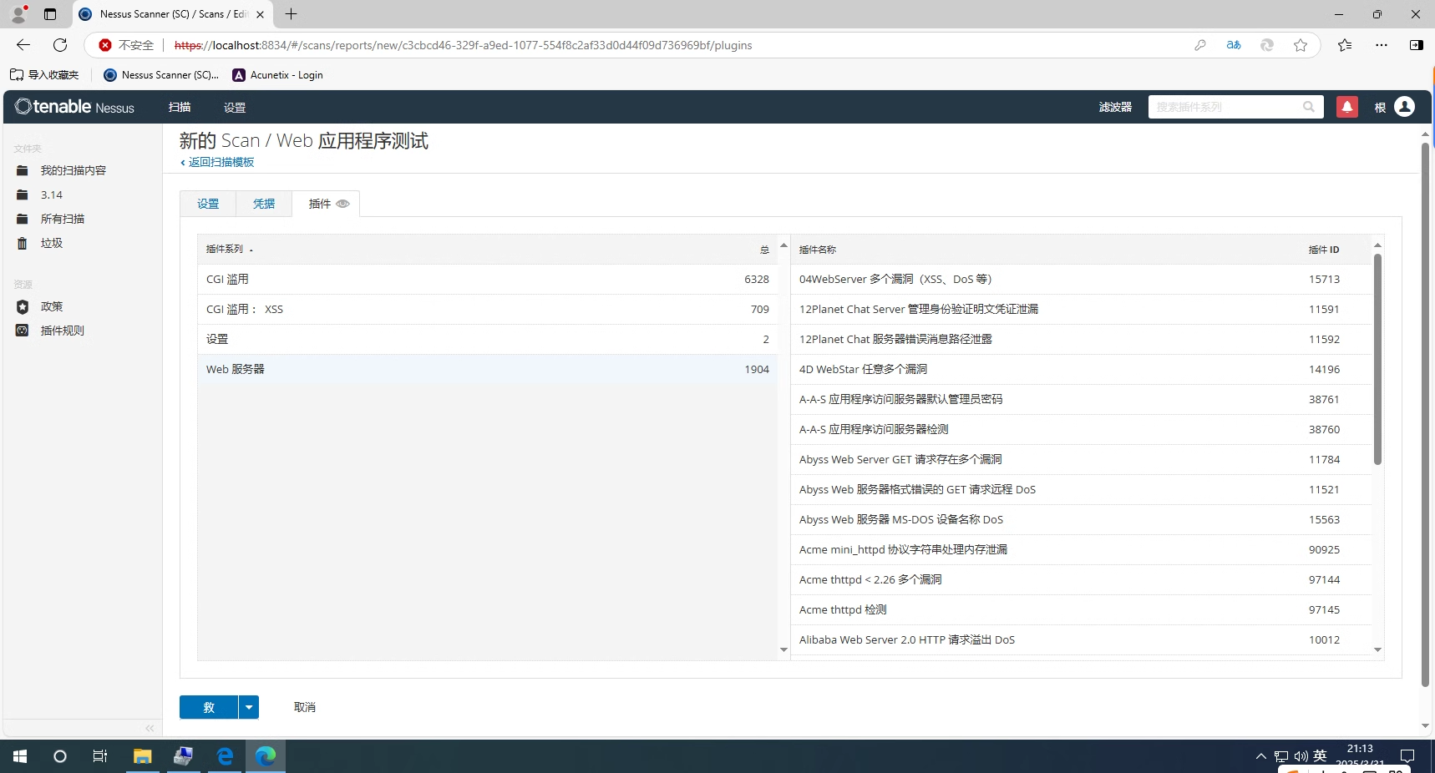This screenshot has width=1435, height=773.
Task: Focus the plugin family search field
Action: [1224, 107]
